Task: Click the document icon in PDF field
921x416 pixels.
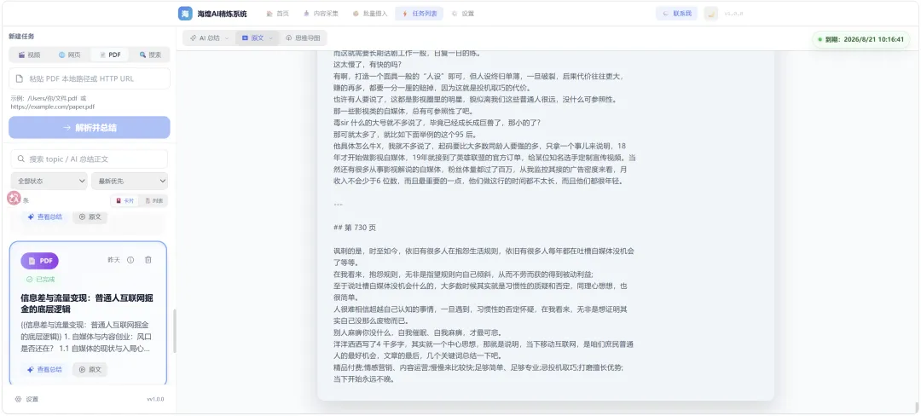Action: [20, 78]
